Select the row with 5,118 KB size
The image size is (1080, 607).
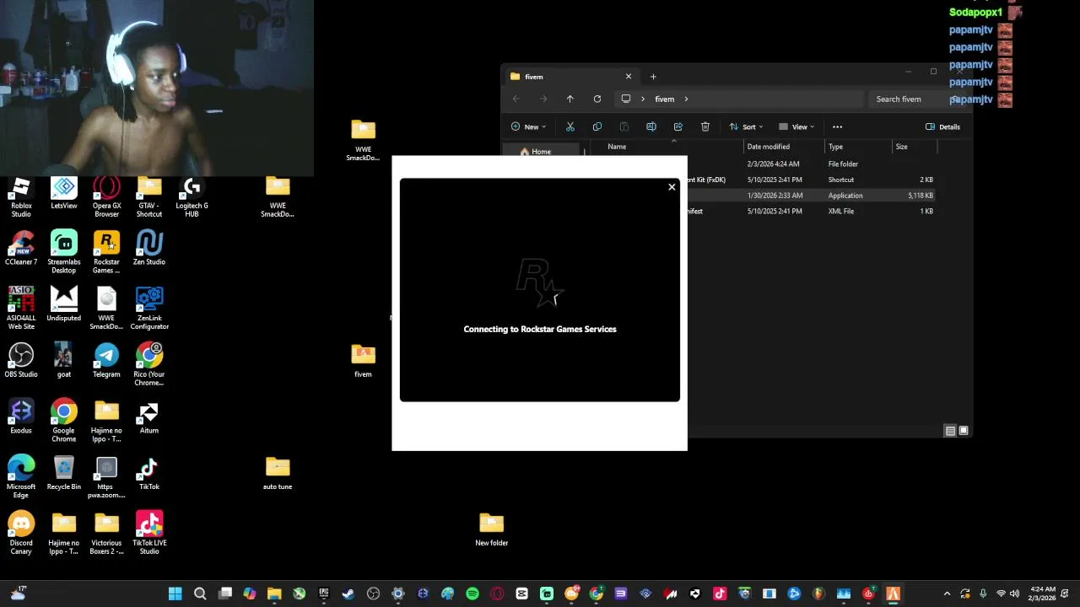812,196
